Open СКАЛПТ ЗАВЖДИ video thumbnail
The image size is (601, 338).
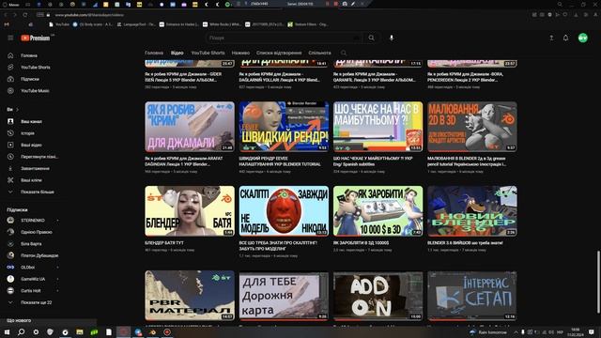tap(284, 211)
